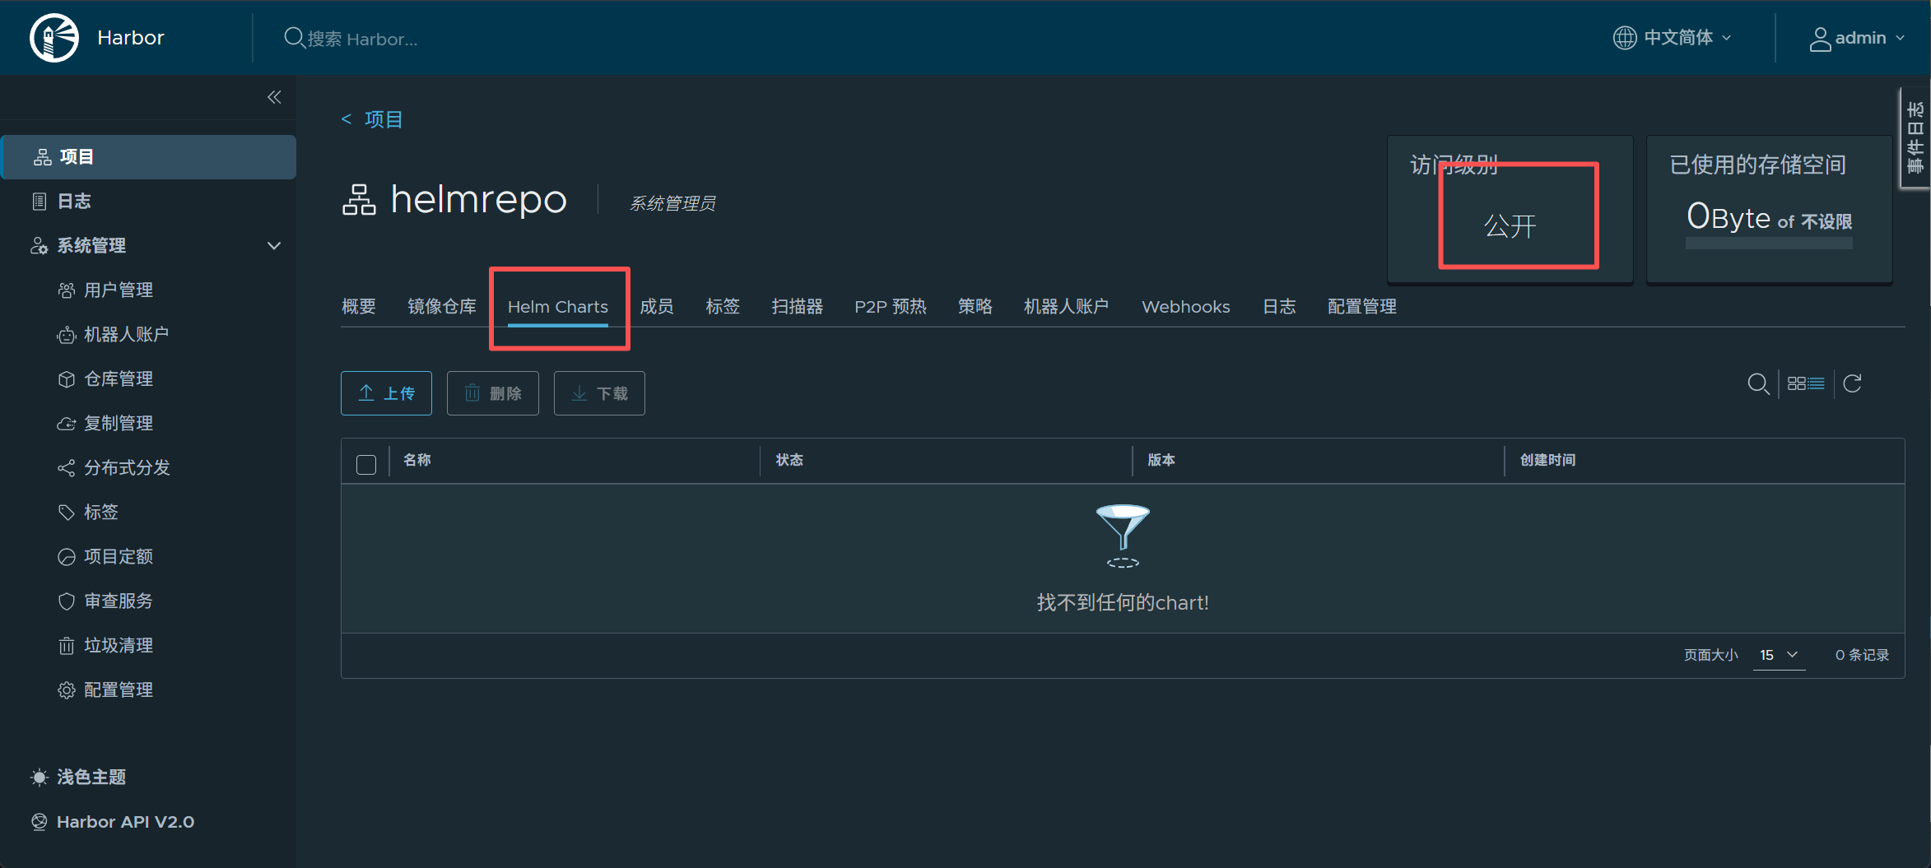1931x868 pixels.
Task: Open the 成员 tab
Action: [657, 307]
